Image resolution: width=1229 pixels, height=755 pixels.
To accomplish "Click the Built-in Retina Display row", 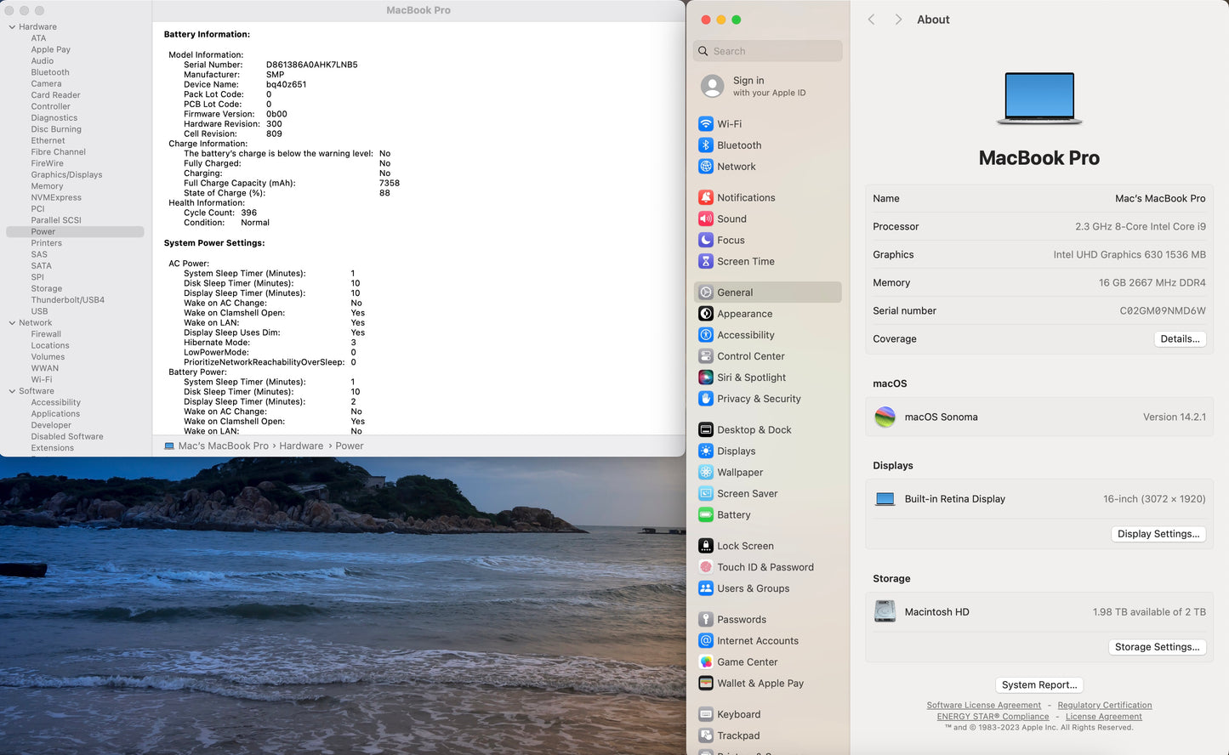I will 1039,499.
